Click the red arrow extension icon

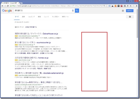[x=122, y=6]
